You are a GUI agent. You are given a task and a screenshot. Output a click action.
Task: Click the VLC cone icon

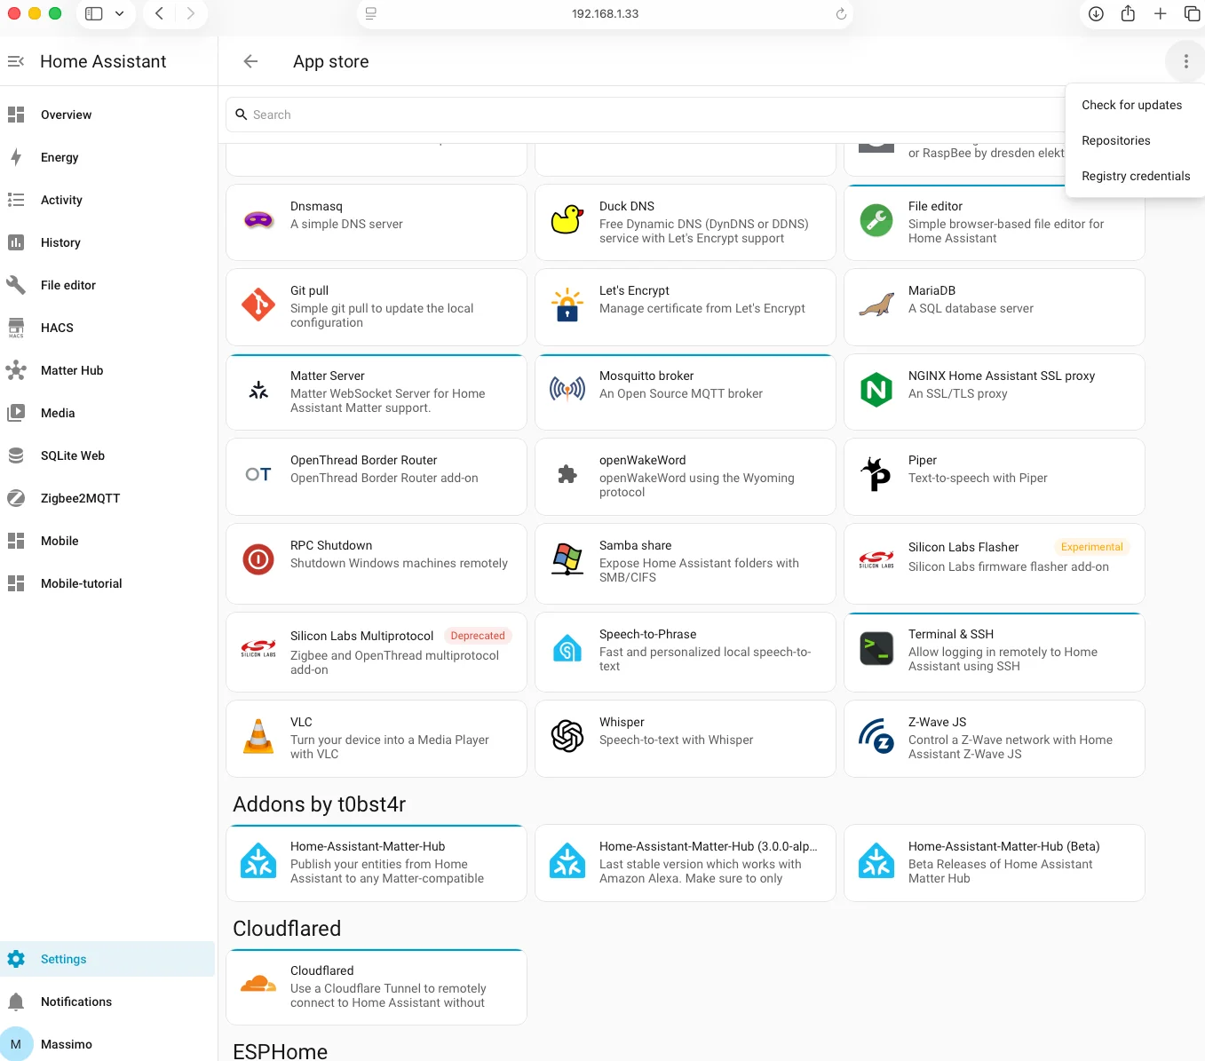[258, 736]
